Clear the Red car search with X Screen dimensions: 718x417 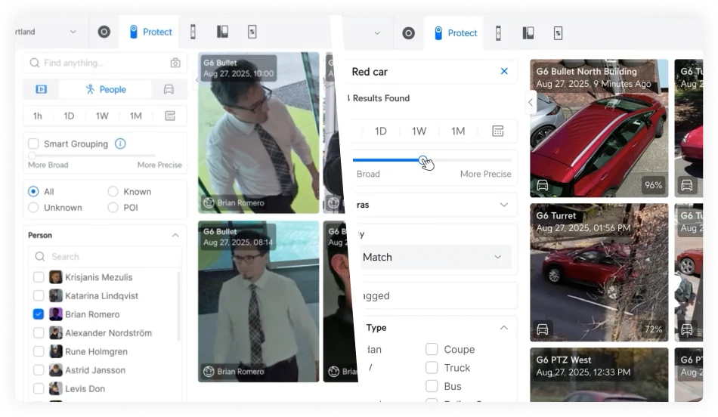coord(504,72)
